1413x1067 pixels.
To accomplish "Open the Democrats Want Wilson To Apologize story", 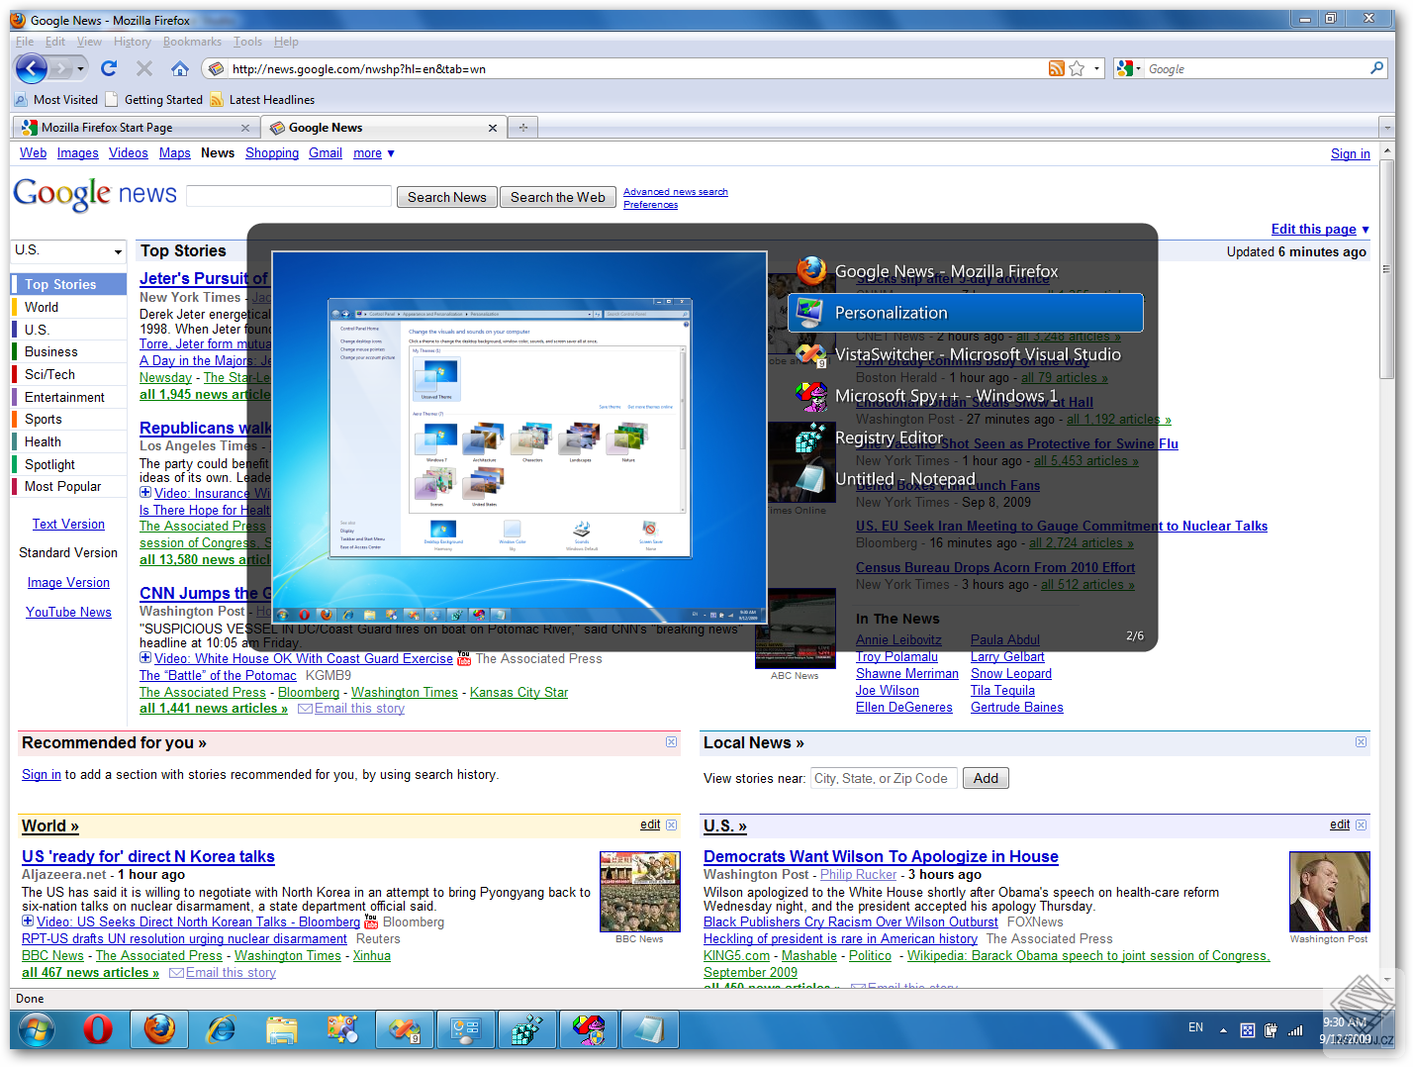I will [x=881, y=856].
